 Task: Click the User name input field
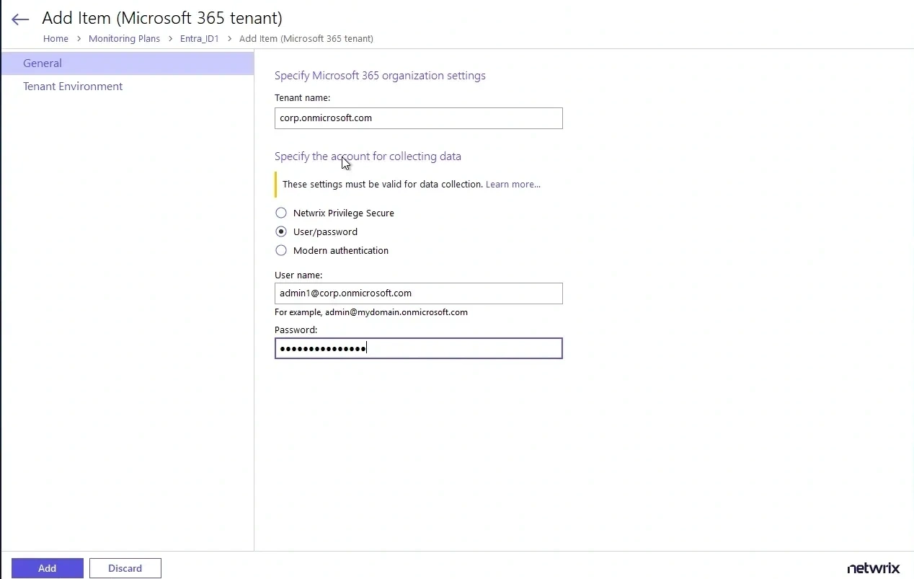pyautogui.click(x=418, y=293)
